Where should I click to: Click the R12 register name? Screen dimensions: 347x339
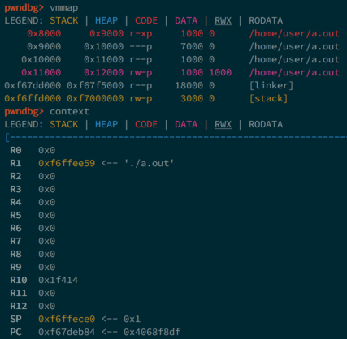point(19,306)
